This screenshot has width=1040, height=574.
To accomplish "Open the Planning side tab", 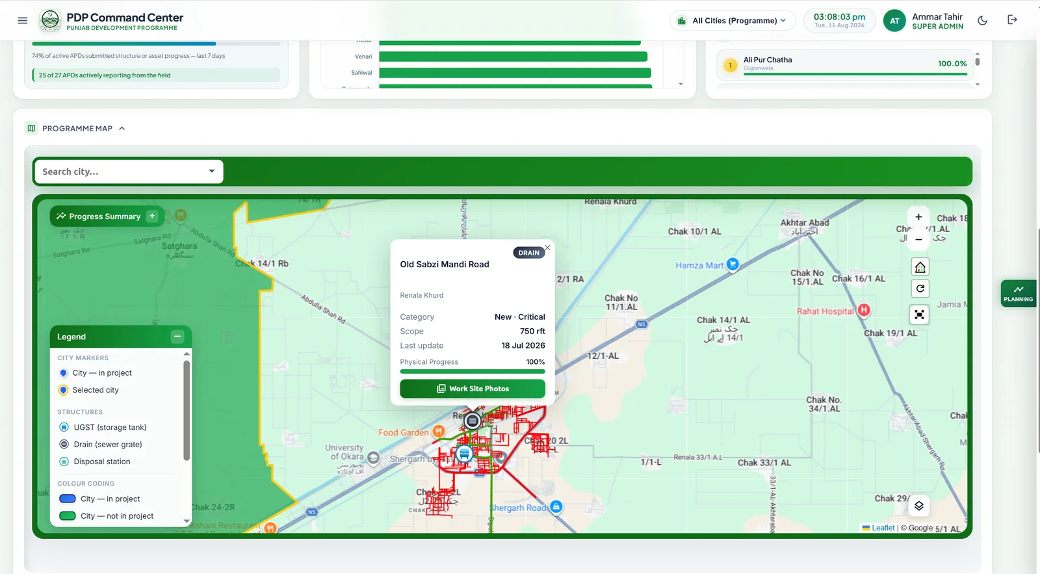I will (1018, 293).
